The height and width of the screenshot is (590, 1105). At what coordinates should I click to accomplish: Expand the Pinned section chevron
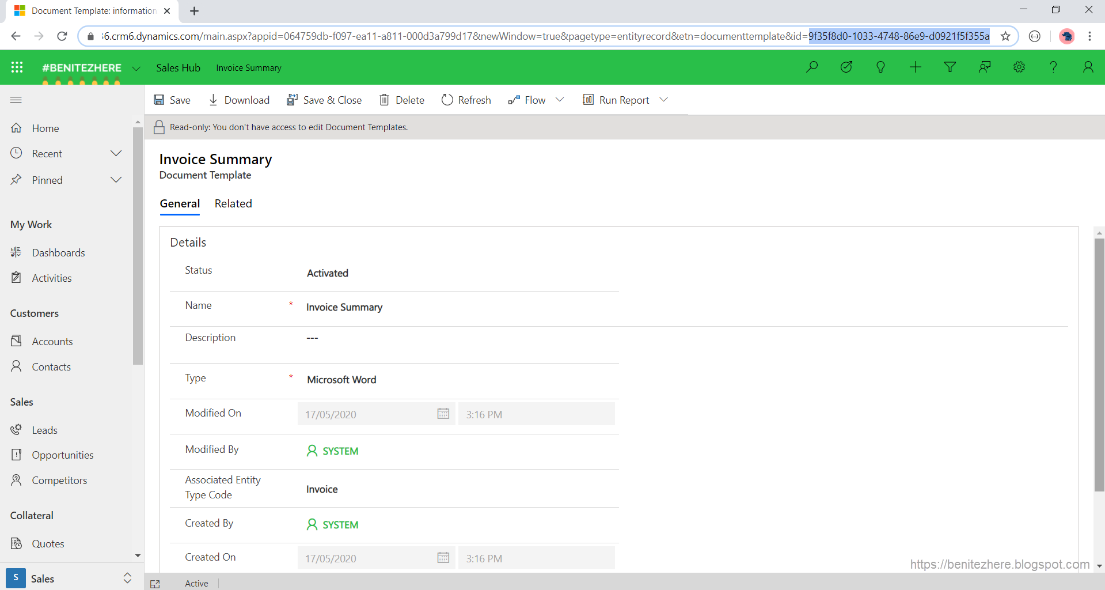coord(116,180)
